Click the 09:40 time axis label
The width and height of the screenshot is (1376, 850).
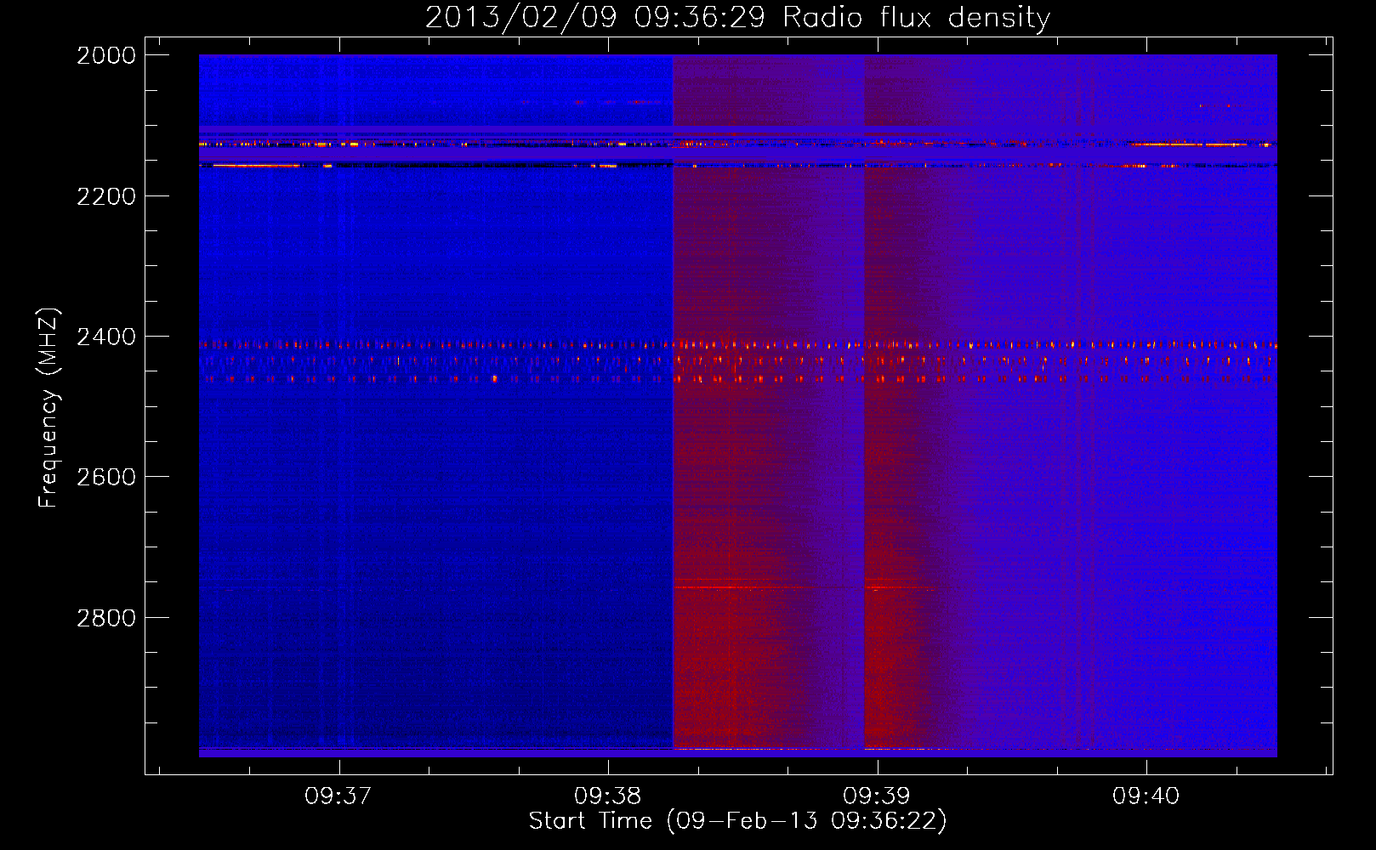click(x=1146, y=796)
